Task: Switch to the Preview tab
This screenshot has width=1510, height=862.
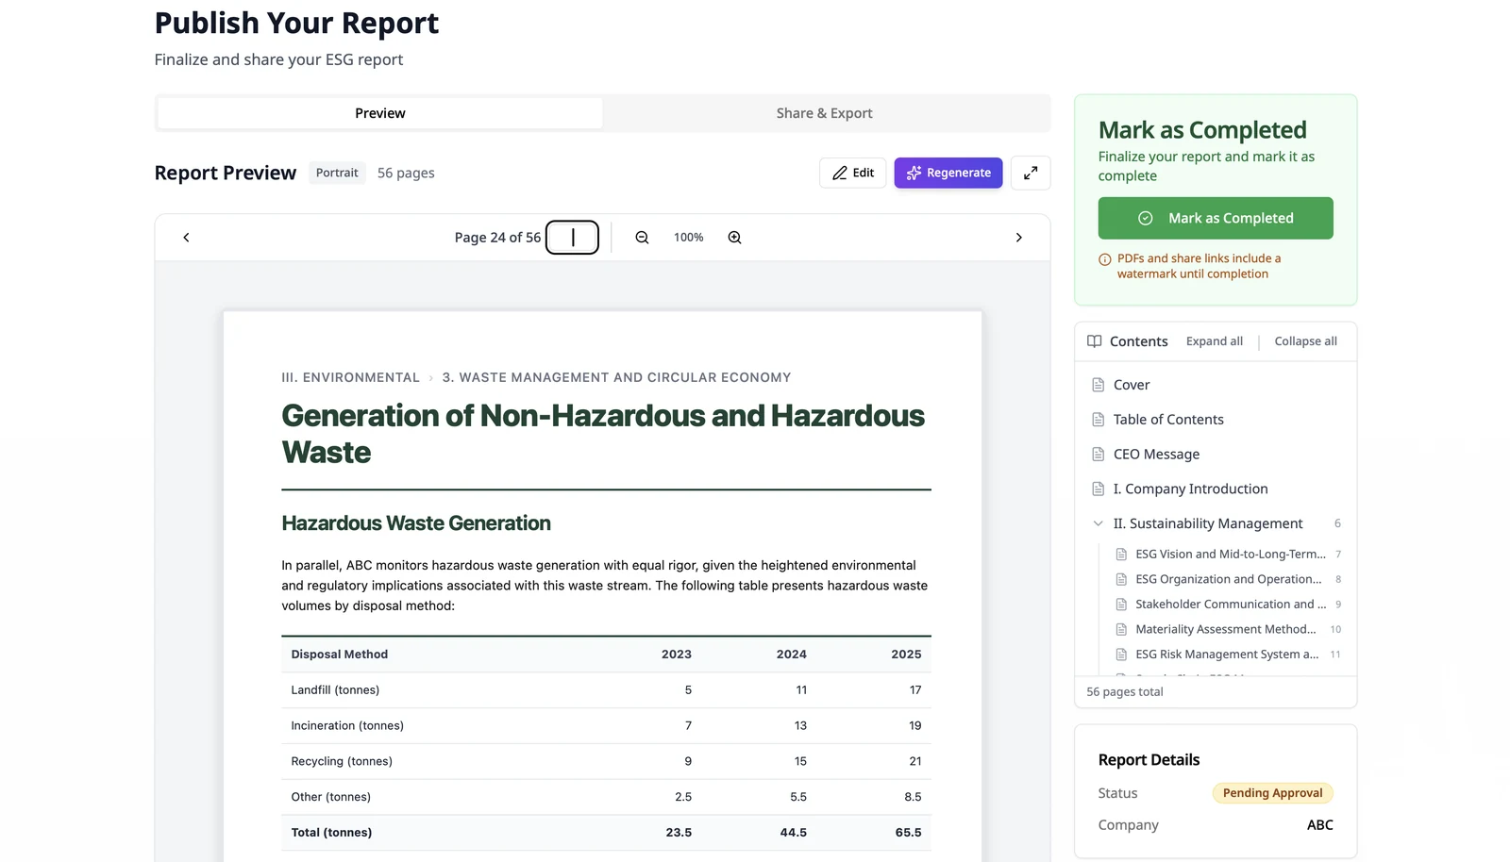Action: pos(380,113)
